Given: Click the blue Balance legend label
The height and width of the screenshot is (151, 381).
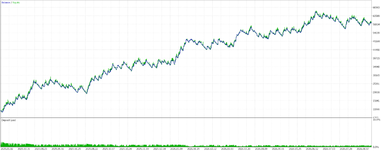Looking at the screenshot, I should pos(5,3).
